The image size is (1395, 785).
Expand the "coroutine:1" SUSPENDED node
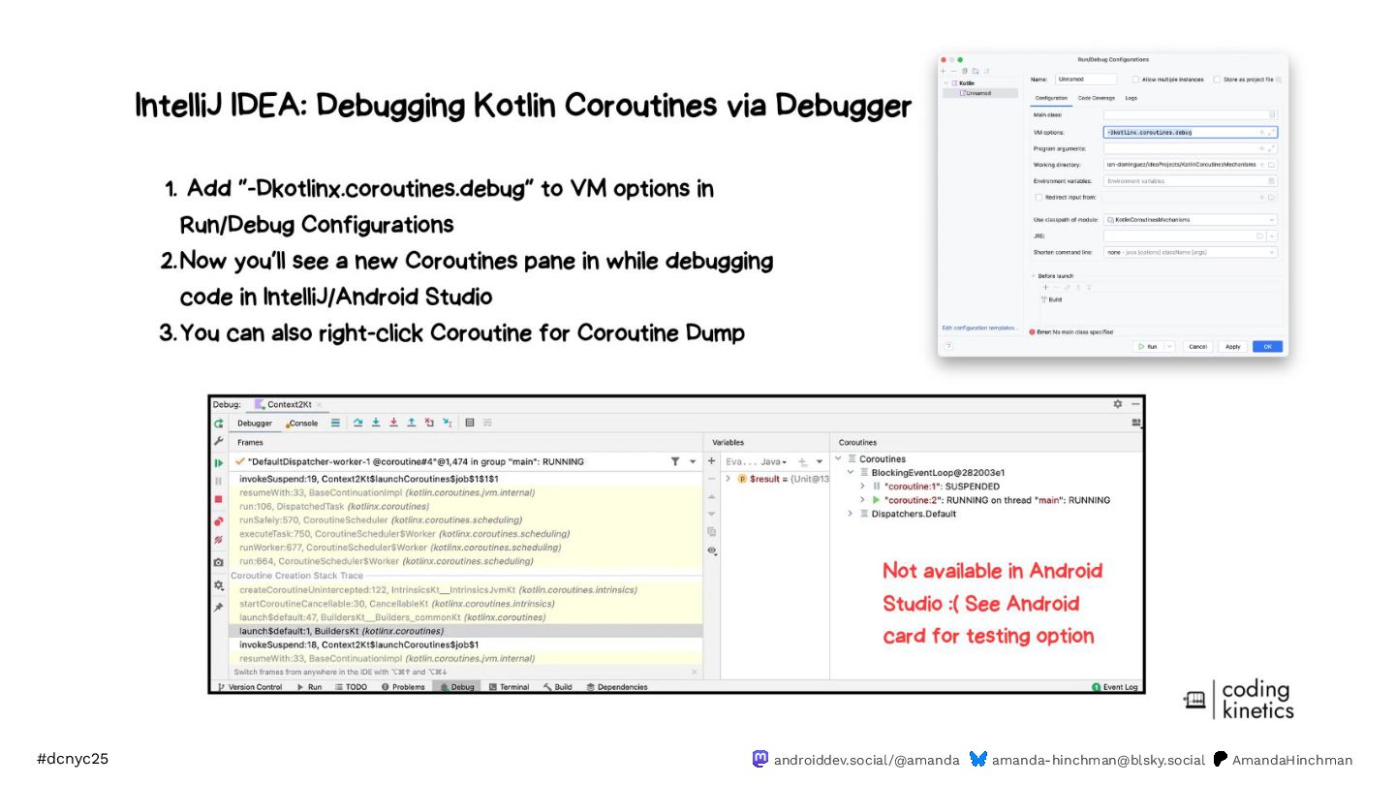862,487
